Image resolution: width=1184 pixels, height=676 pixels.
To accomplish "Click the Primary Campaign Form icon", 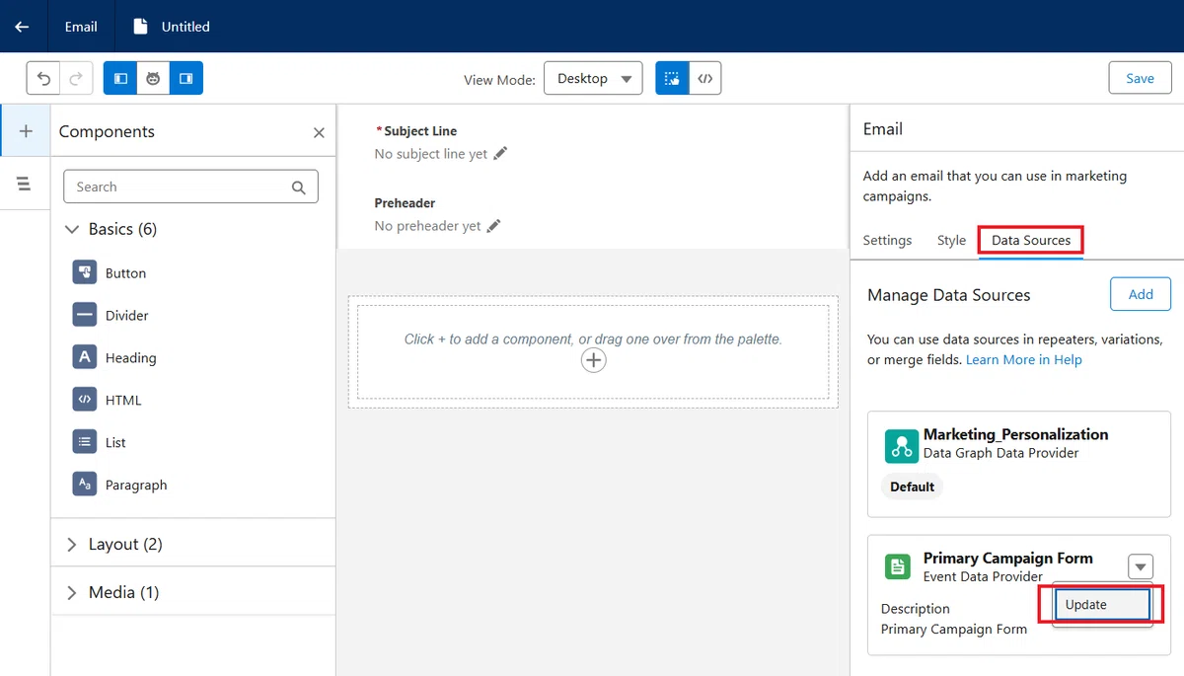I will pyautogui.click(x=898, y=566).
